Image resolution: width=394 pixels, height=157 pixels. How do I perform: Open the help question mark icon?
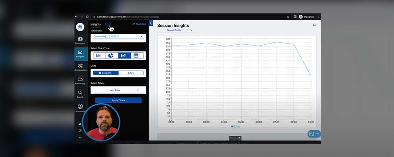tap(80, 131)
